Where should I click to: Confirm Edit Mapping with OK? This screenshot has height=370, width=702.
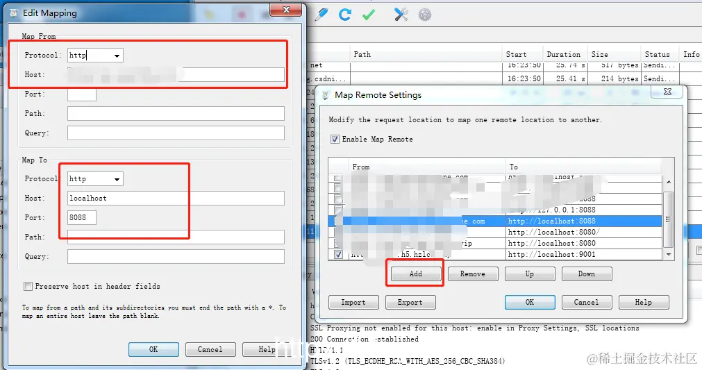tap(153, 349)
